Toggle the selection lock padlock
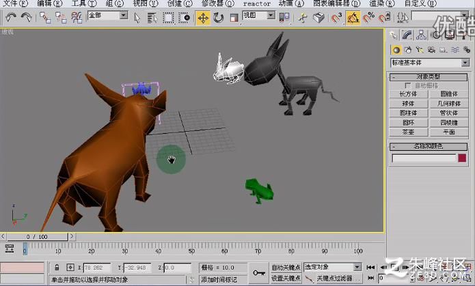475x286 pixels. click(57, 268)
